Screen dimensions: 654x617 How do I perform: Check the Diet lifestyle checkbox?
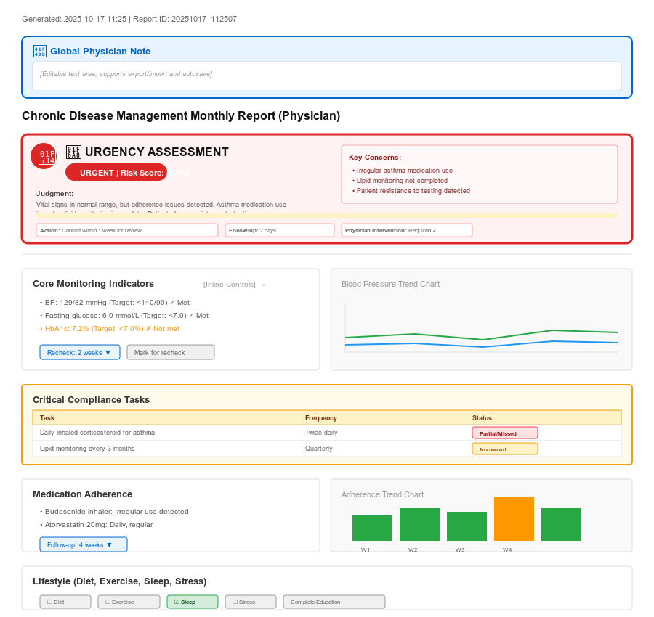(65, 602)
